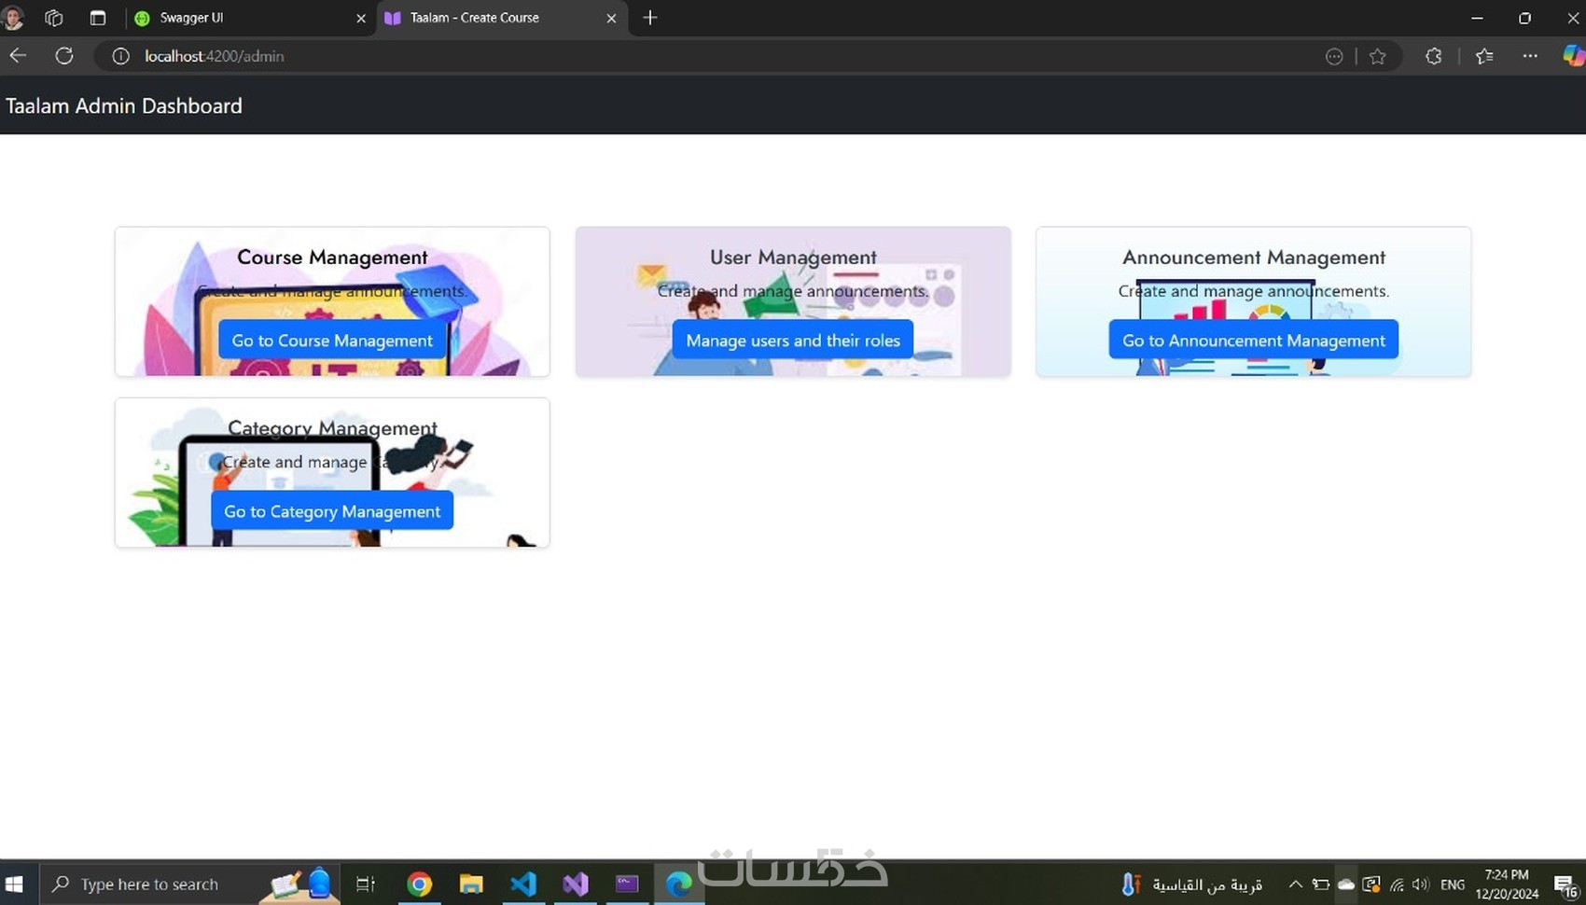Open the Workspaces icon in Edge
Viewport: 1586px width, 905px height.
53,18
